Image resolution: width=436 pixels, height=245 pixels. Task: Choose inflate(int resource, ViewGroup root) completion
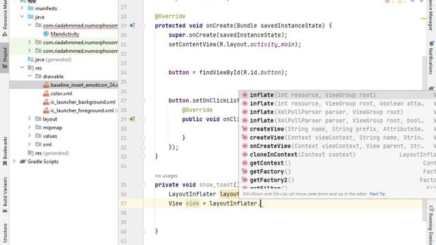tap(337, 95)
